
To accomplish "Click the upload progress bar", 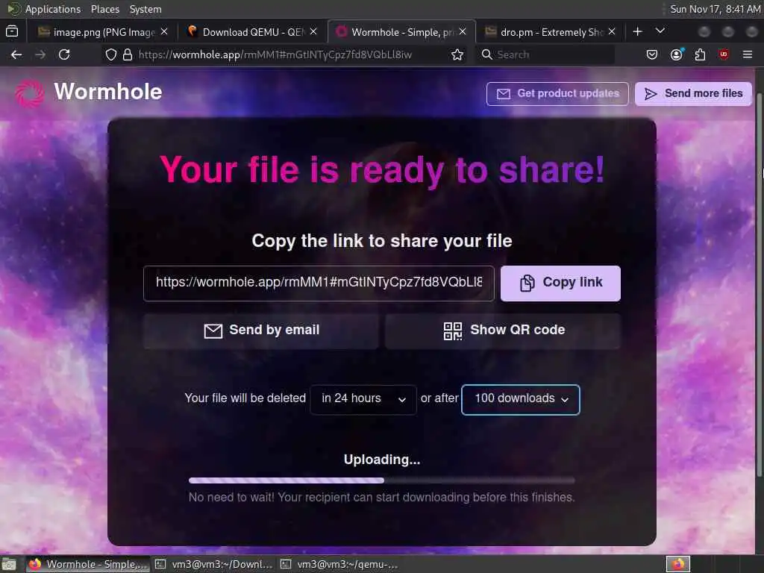I will coord(381,480).
